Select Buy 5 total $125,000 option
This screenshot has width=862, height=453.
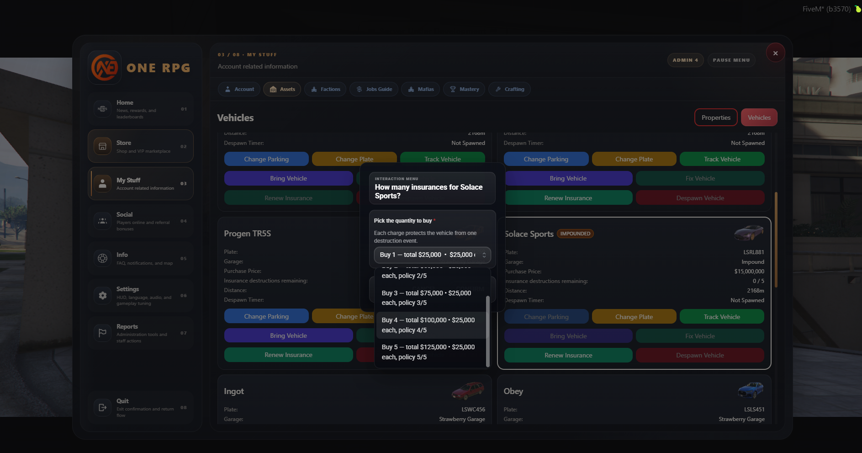coord(430,352)
